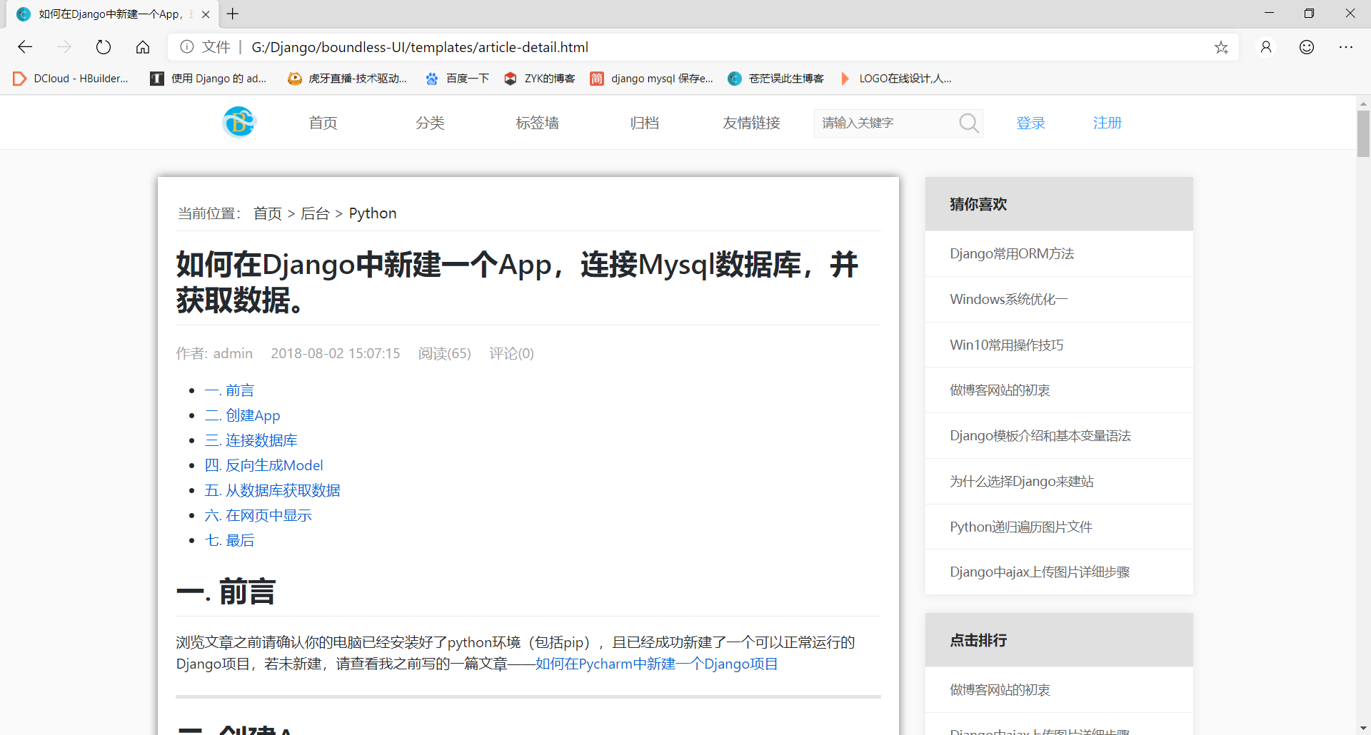Screen dimensions: 1371x735
Task: Click the search magnifier icon
Action: (x=968, y=123)
